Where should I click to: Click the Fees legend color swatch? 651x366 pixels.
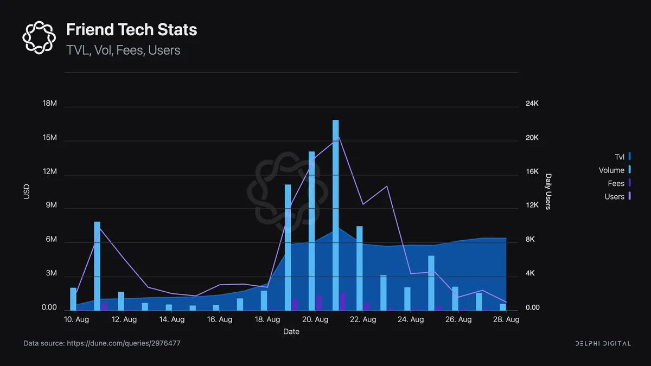(630, 183)
